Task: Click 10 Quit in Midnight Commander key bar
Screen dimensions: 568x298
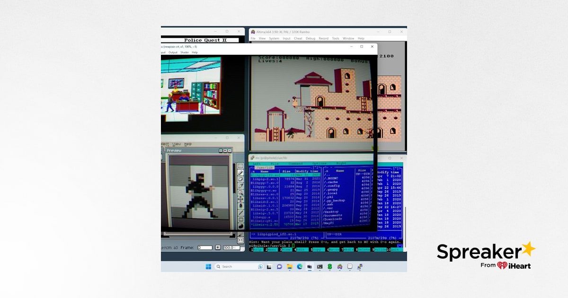Action: tap(395, 250)
